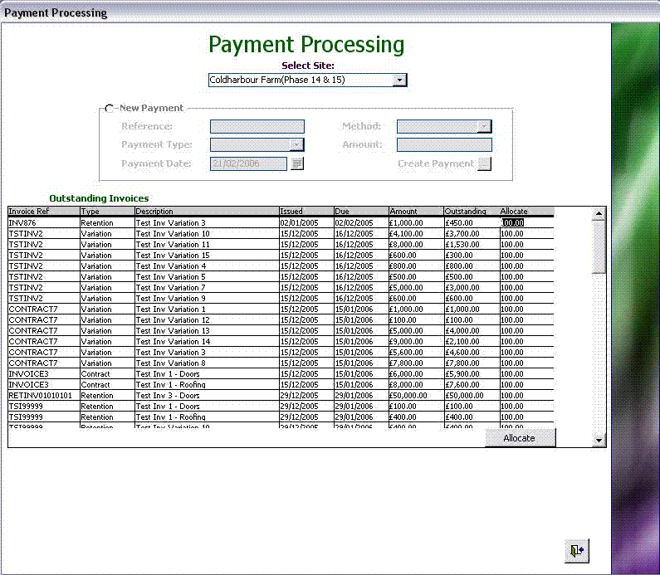The height and width of the screenshot is (575, 660).
Task: Click the RETINV01010101 invoice reference
Action: click(41, 396)
